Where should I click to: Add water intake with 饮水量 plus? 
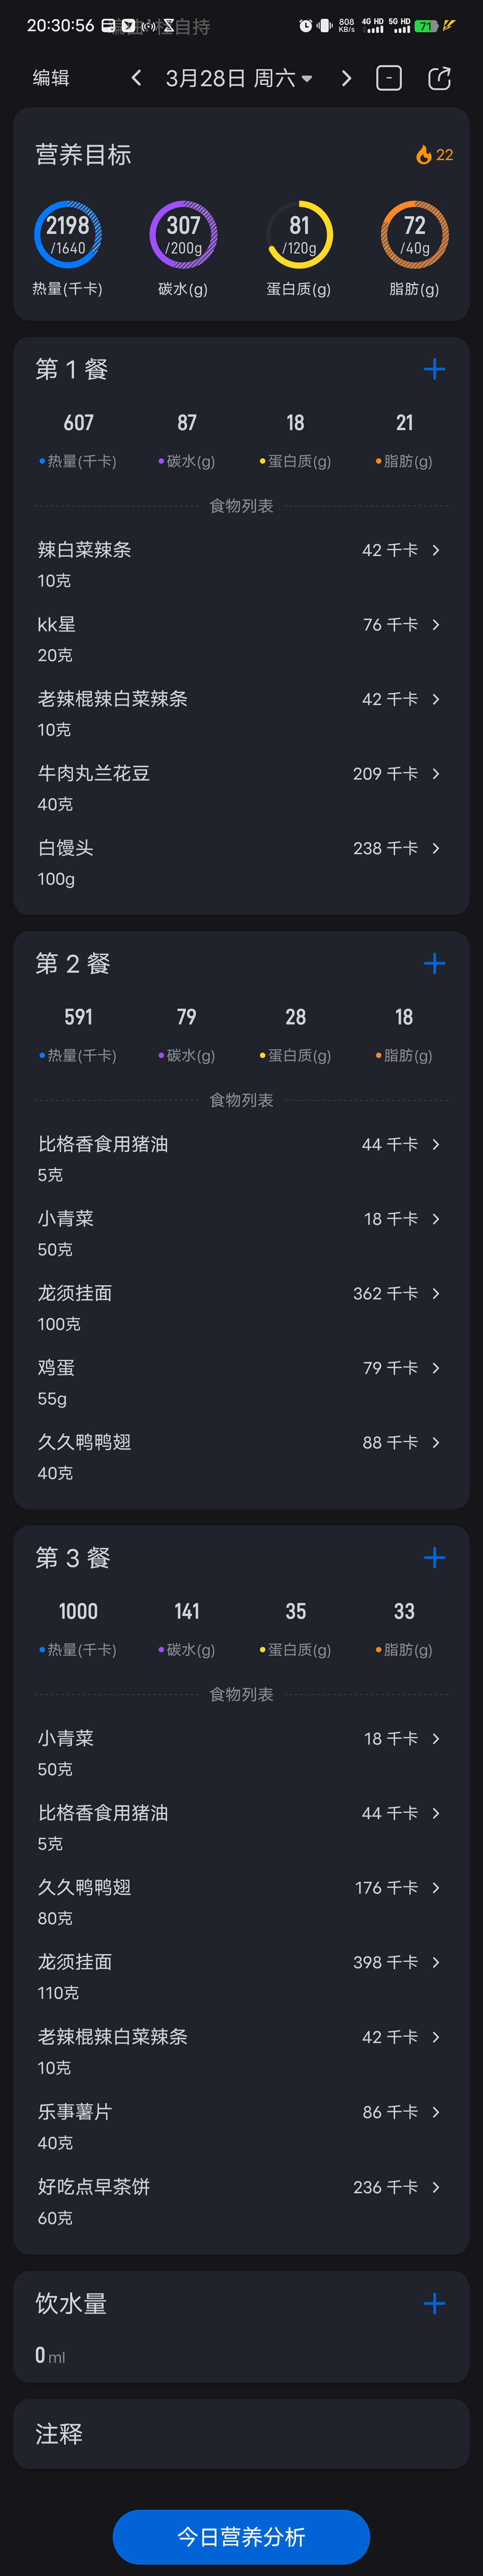click(x=434, y=2303)
